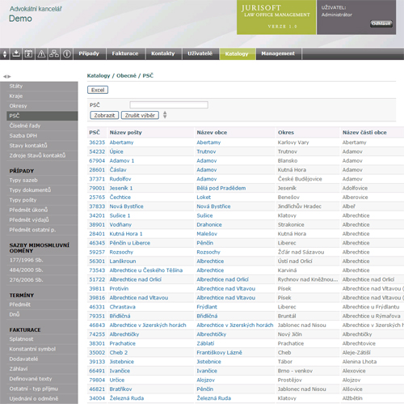Open Definované texty sidebar item
Viewport: 404px width, 404px height.
pos(42,379)
